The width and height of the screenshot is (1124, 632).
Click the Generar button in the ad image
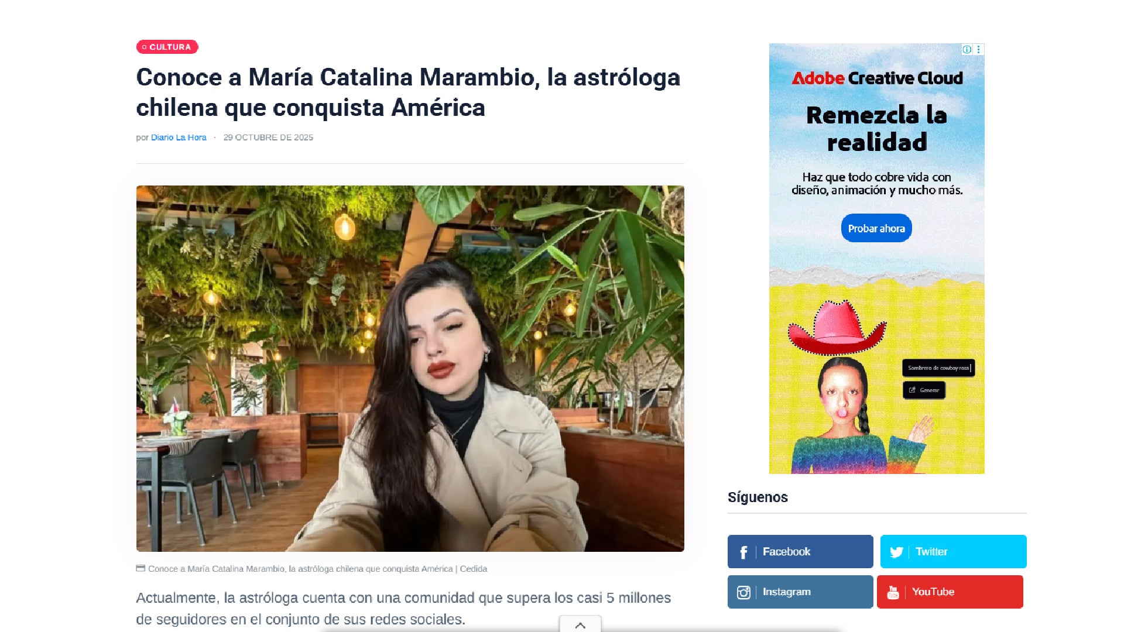924,390
